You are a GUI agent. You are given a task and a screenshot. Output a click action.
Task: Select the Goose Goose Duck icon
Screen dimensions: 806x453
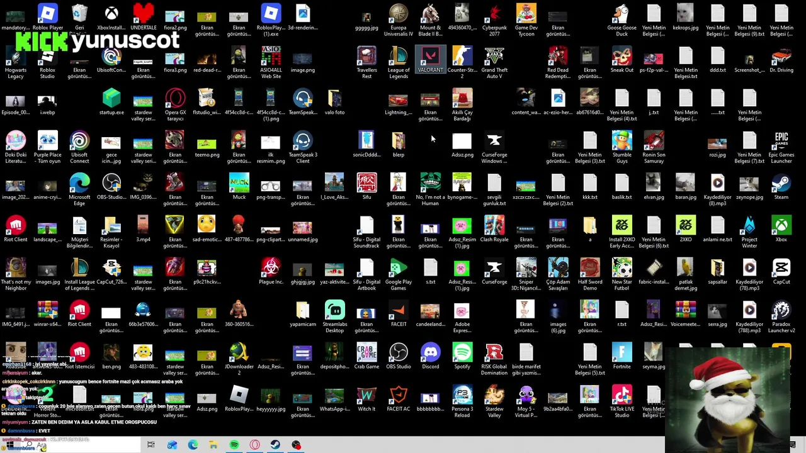[622, 20]
